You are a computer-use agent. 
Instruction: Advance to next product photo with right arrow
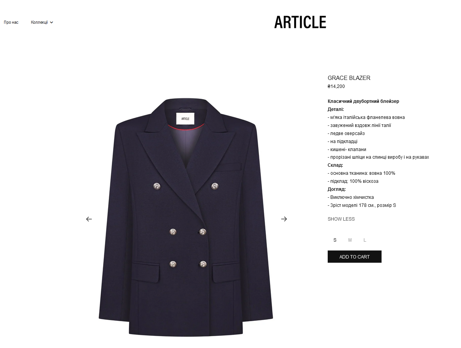point(284,219)
